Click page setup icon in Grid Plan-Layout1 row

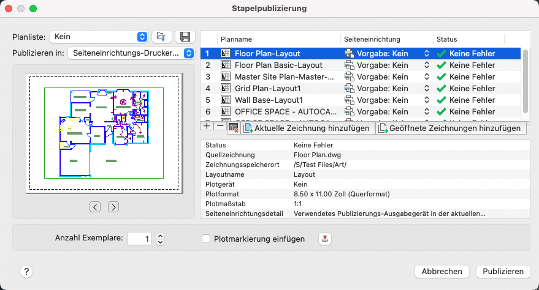point(350,89)
